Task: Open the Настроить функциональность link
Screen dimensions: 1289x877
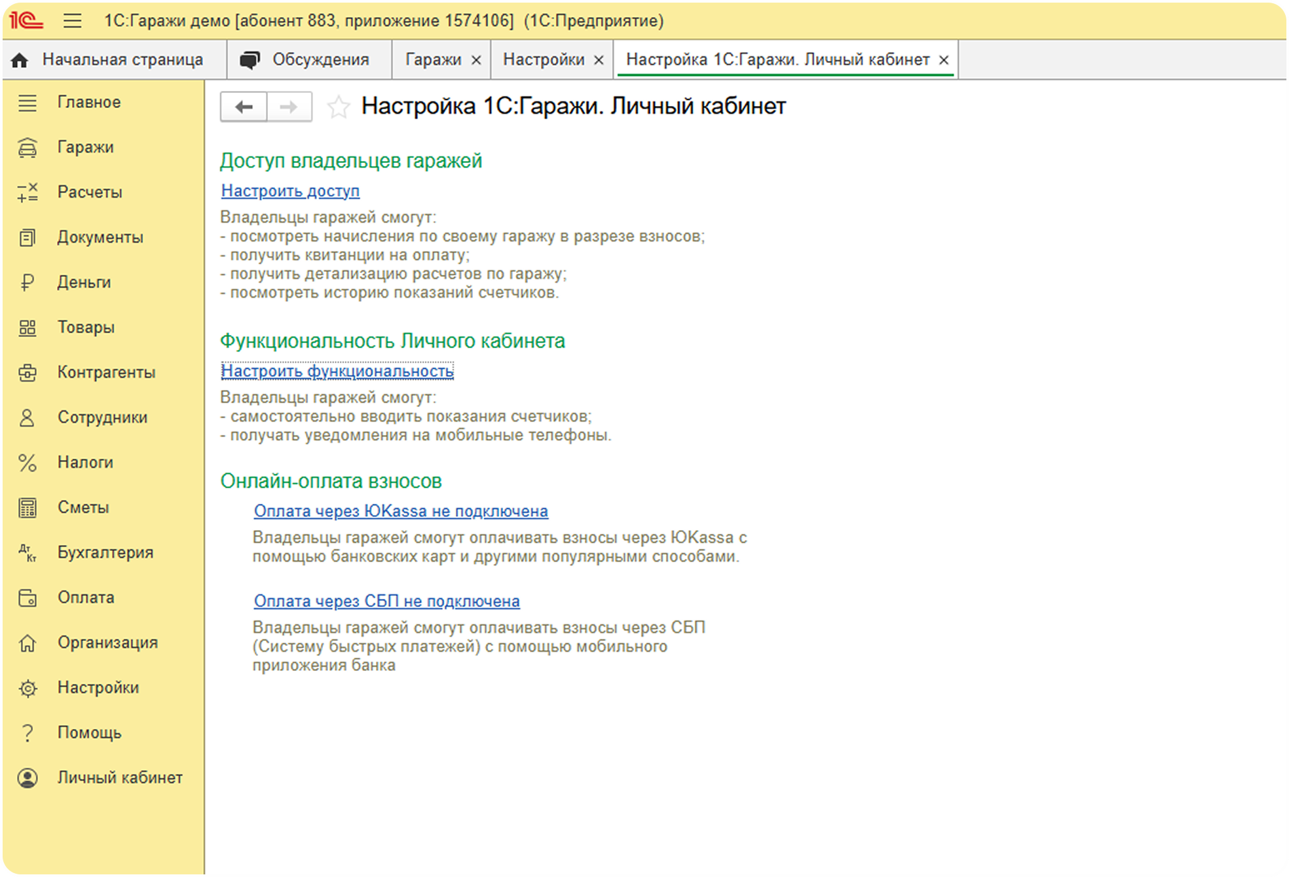Action: (337, 371)
